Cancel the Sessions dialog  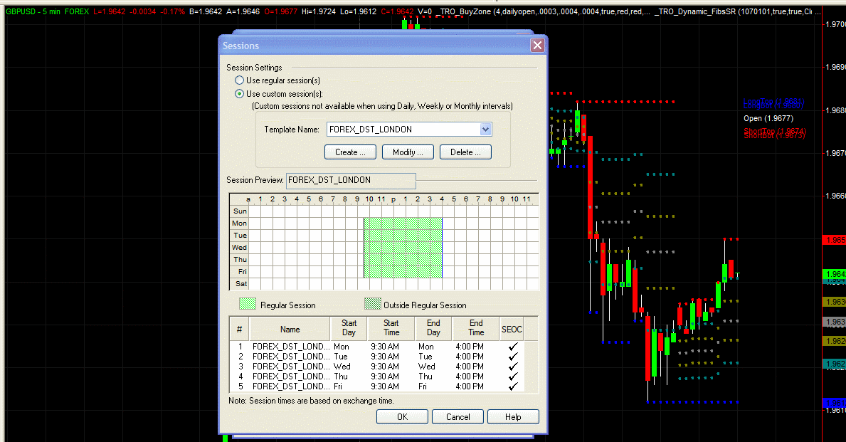coord(458,416)
